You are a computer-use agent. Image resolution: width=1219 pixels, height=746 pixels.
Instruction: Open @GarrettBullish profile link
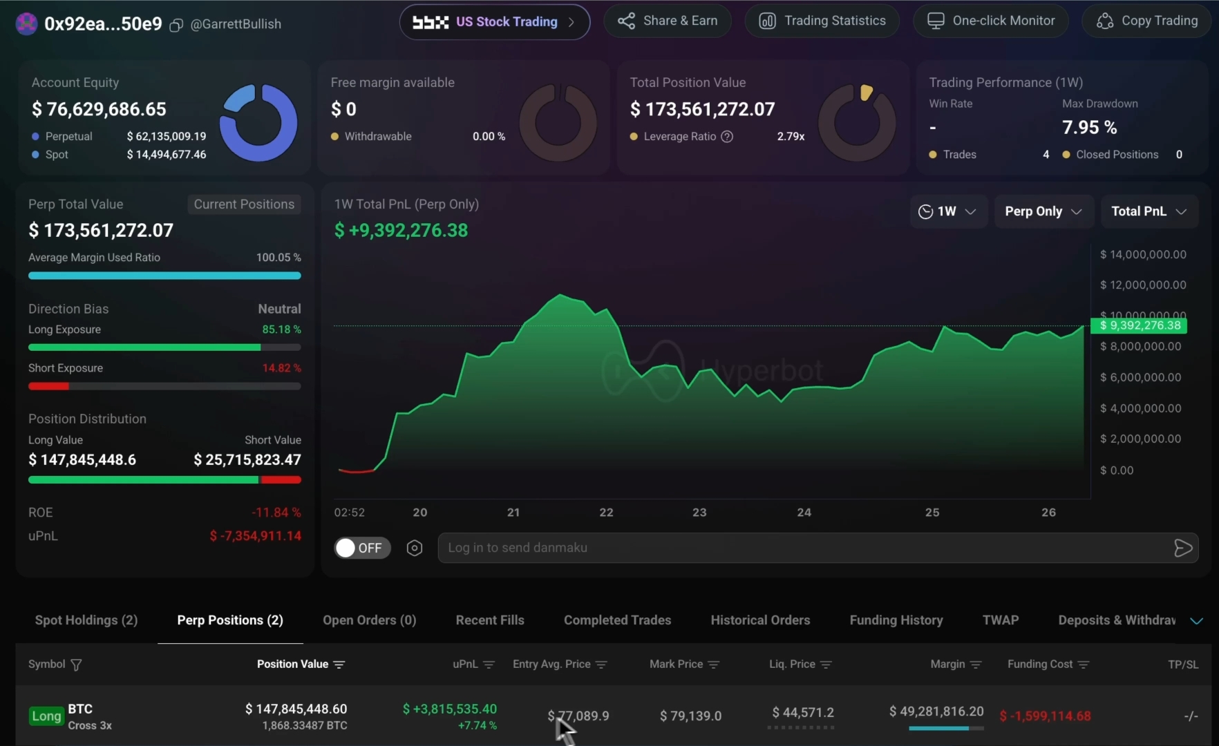(236, 24)
